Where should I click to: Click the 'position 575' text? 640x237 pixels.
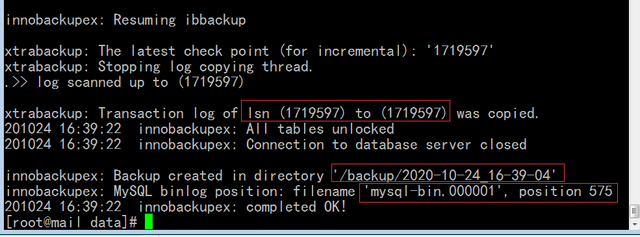[x=566, y=192]
